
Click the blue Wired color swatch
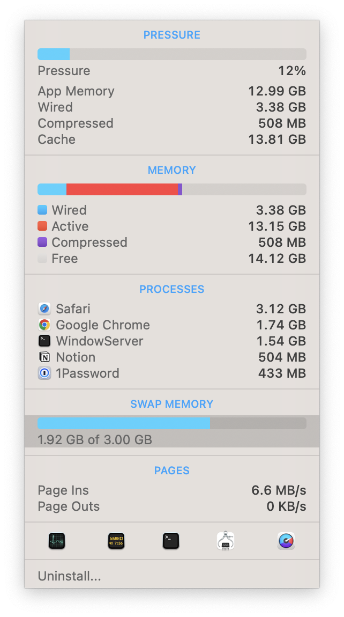point(42,210)
